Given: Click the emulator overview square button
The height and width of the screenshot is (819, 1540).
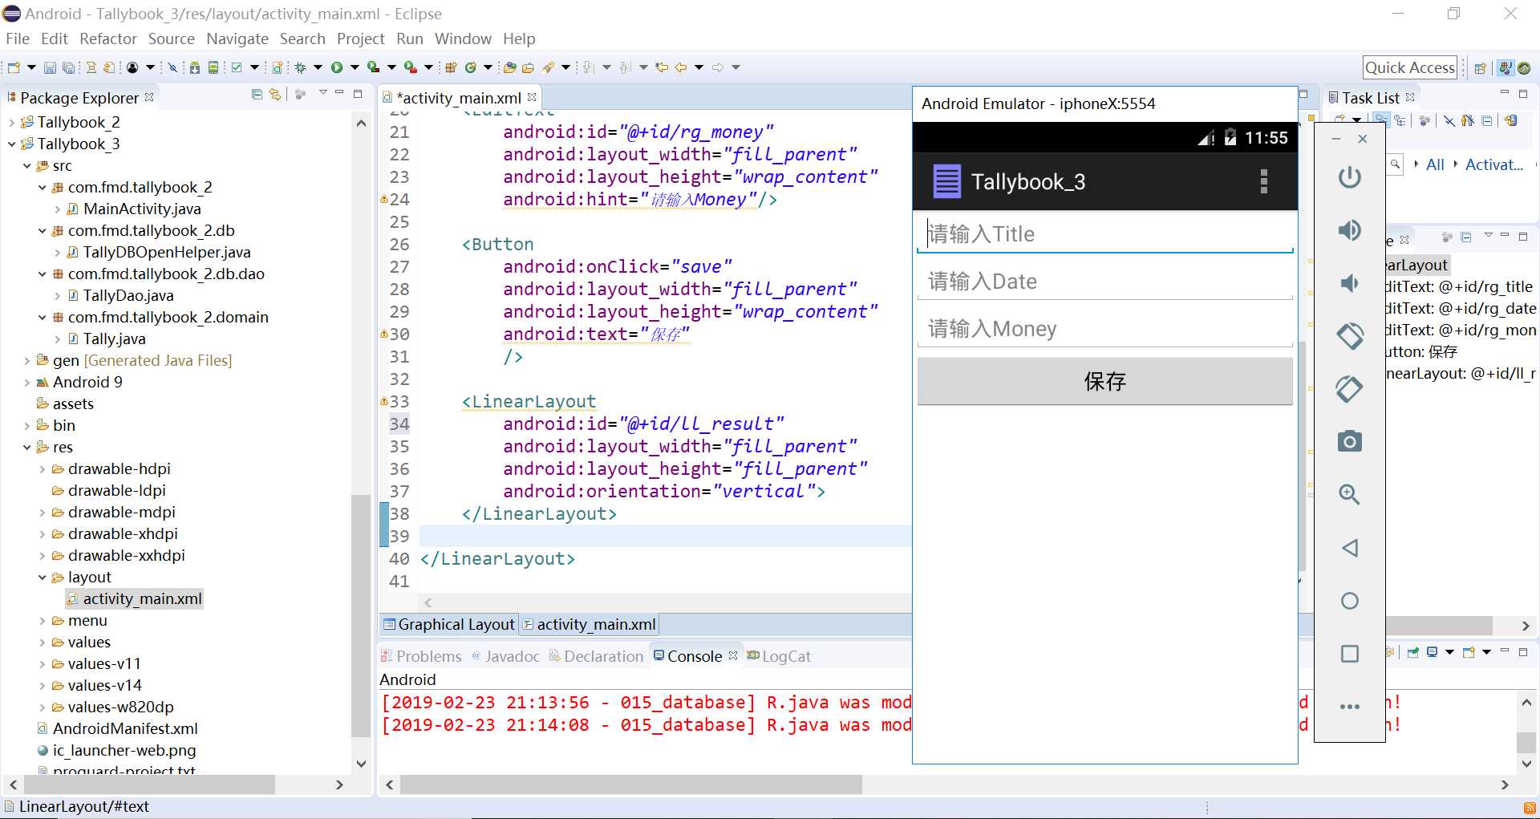Looking at the screenshot, I should [1350, 654].
